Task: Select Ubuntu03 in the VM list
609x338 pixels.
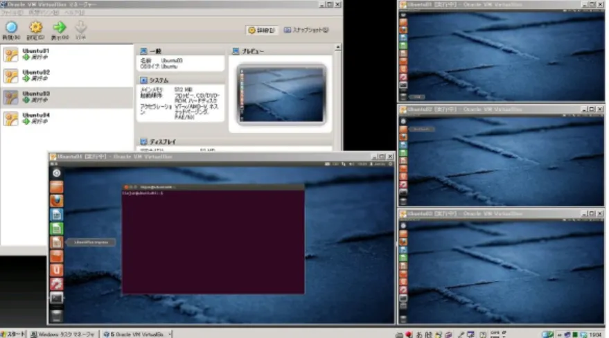Action: pyautogui.click(x=67, y=97)
